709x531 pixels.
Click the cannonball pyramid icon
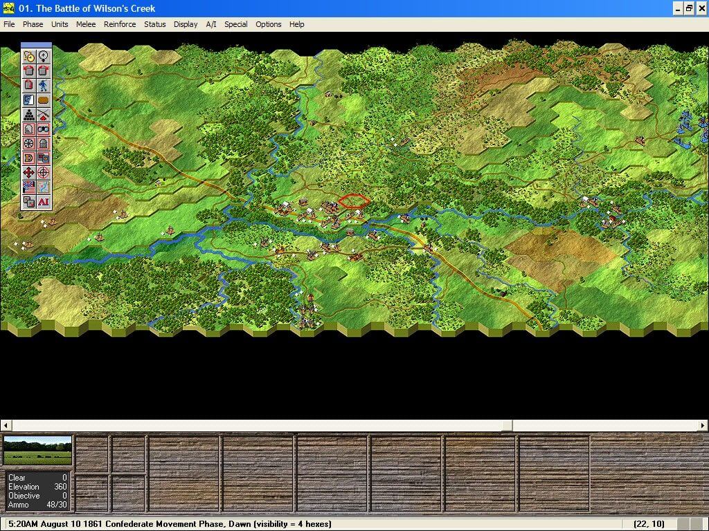(28, 115)
